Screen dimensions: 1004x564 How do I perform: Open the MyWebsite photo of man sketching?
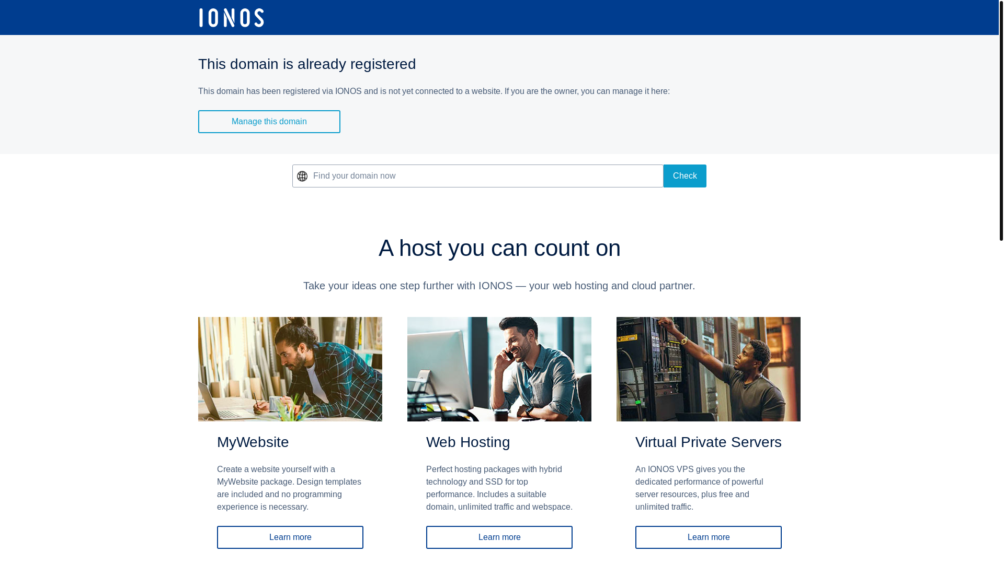(x=290, y=369)
